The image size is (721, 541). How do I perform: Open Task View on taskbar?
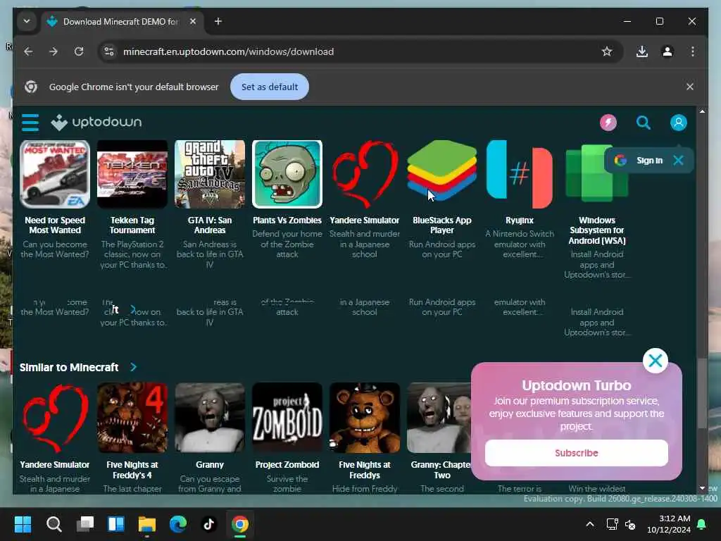pos(85,524)
